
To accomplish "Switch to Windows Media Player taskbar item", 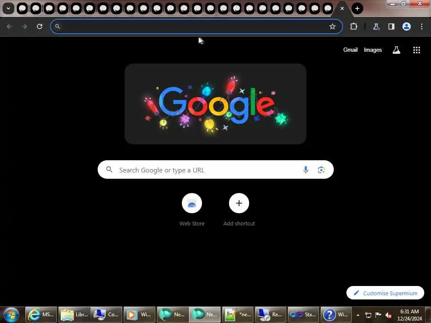I will click(139, 315).
